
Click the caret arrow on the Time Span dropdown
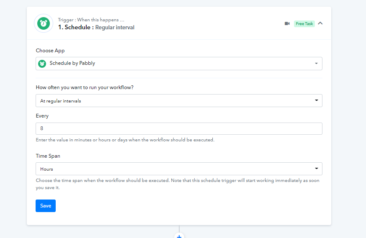[316, 169]
